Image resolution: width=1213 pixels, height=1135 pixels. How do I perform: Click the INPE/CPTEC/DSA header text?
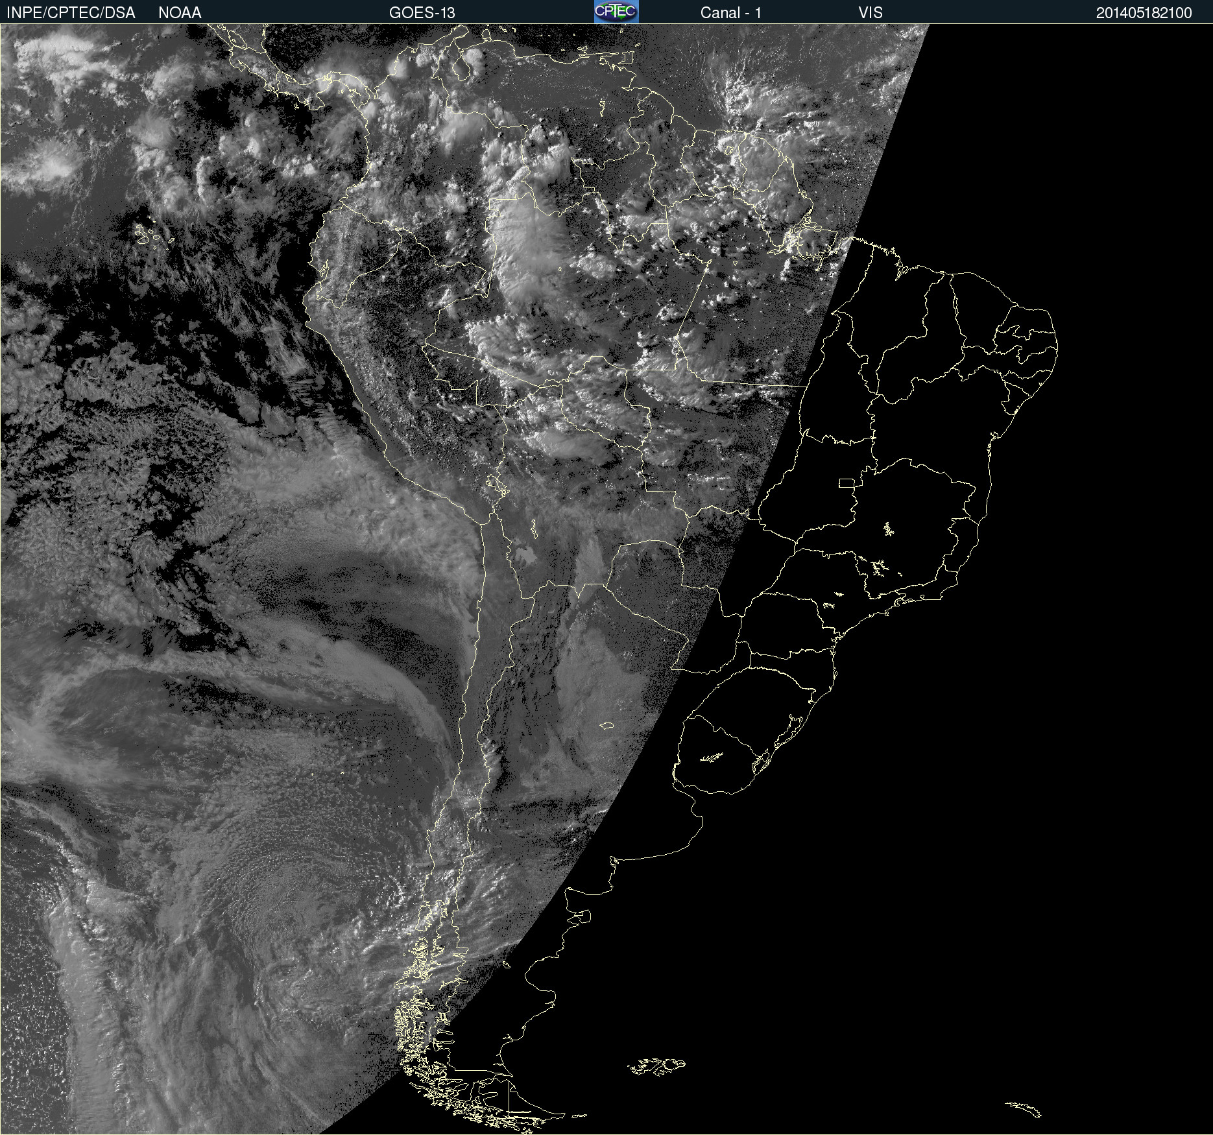pos(71,13)
